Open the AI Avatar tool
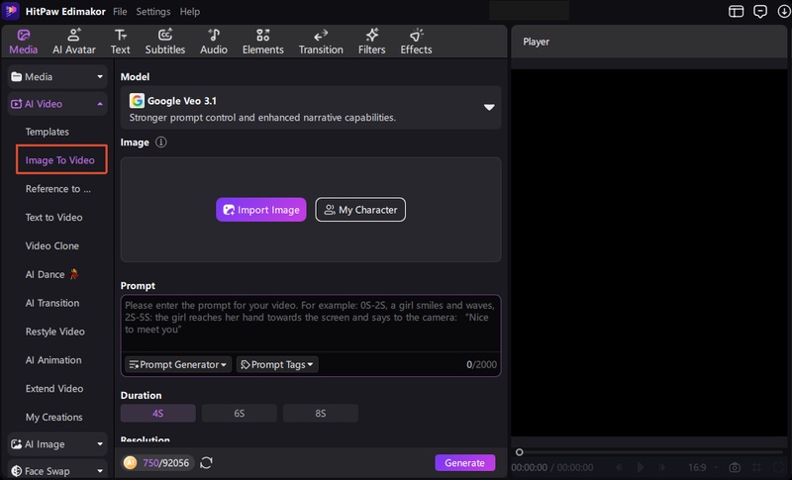 coord(73,42)
